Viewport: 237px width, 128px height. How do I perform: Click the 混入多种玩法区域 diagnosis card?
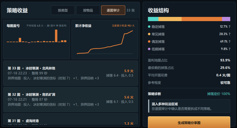pos(189,106)
